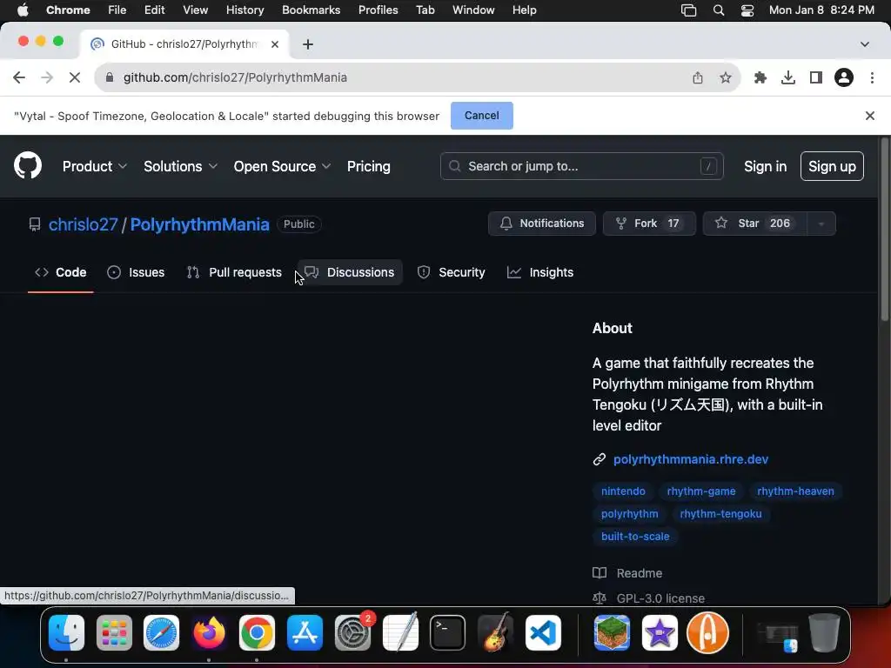The image size is (891, 668).
Task: Cancel the Vytal debugging session
Action: (481, 116)
